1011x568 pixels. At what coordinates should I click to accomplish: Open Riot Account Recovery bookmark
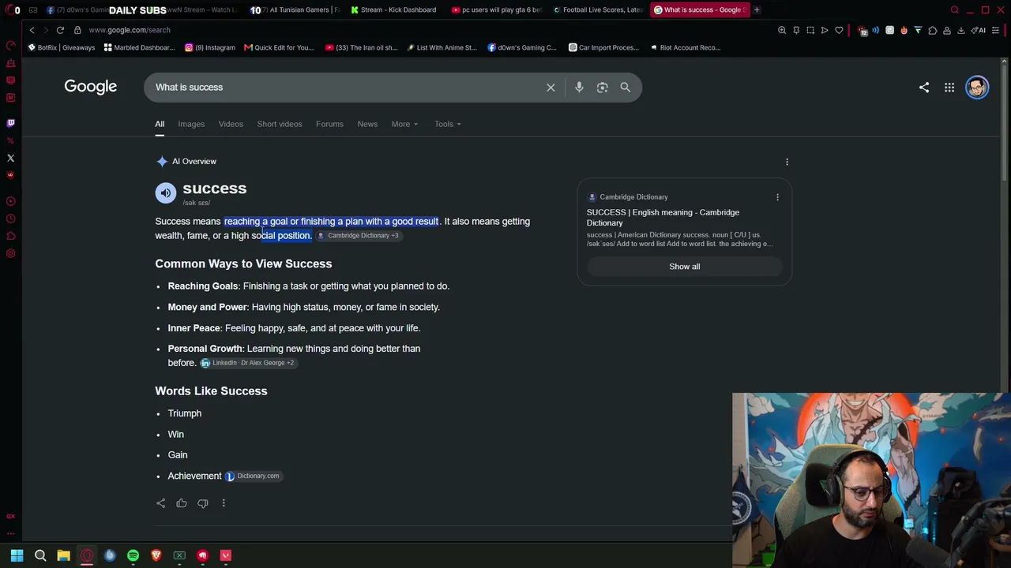(x=685, y=47)
